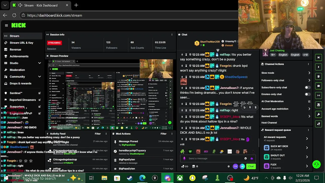325x183 pixels.
Task: Open Xbox app from the taskbar
Action: 180,178
